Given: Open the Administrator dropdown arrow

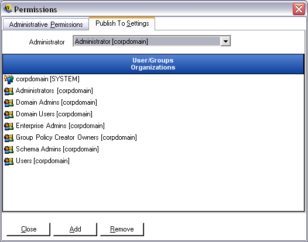Looking at the screenshot, I should [x=225, y=42].
